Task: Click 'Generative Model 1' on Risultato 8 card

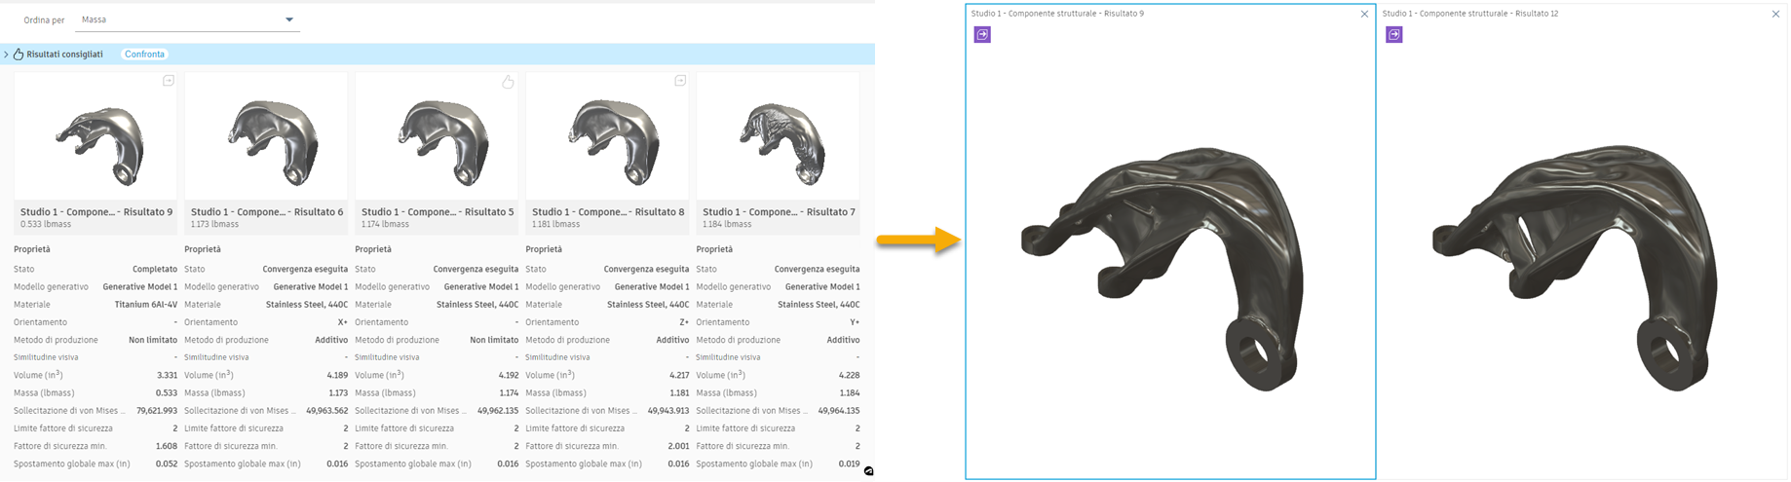Action: 652,287
